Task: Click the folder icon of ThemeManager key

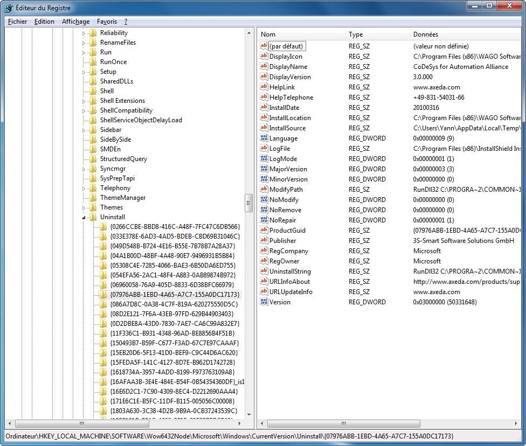Action: click(x=93, y=198)
